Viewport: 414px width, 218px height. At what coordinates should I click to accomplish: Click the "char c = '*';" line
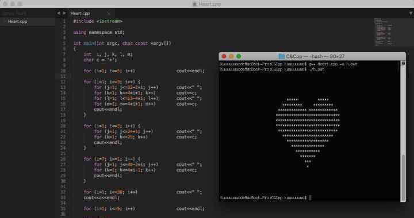[100, 60]
